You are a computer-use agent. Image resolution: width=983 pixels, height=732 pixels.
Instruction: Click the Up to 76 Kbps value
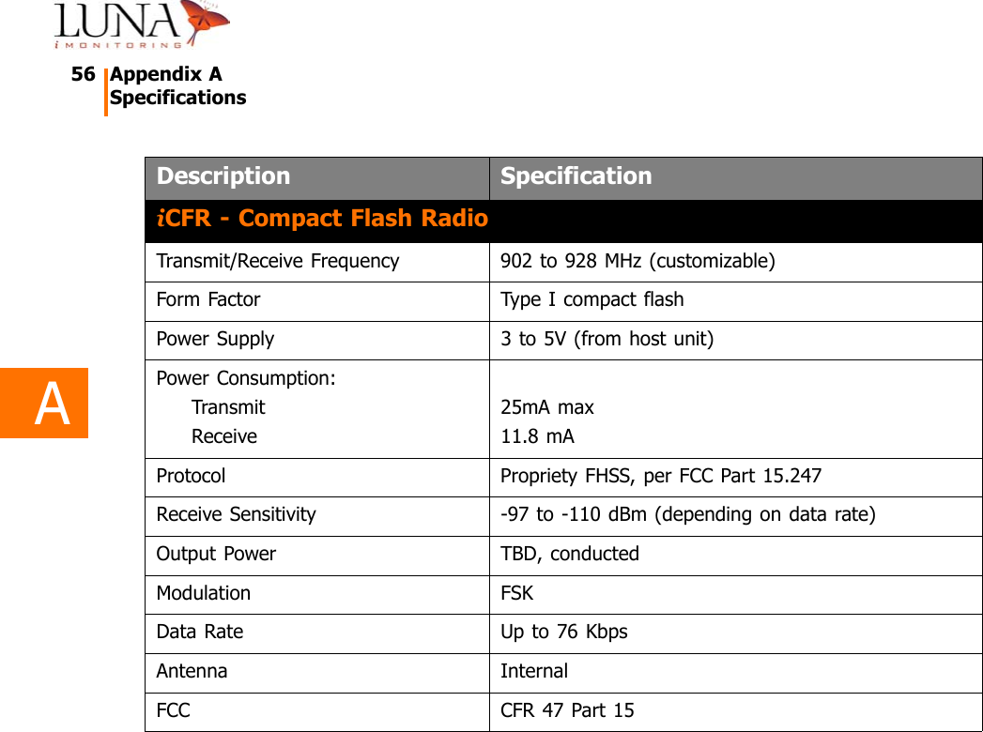[x=563, y=633]
